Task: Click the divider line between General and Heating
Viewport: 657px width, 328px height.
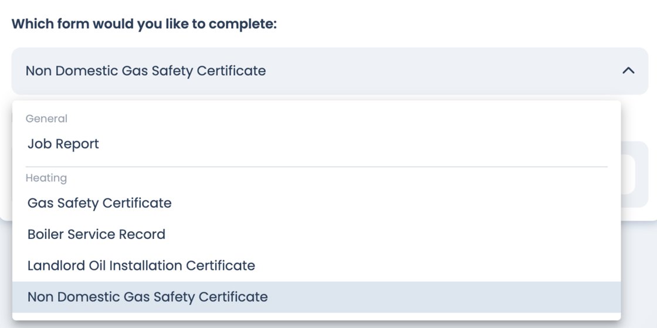Action: coord(317,167)
